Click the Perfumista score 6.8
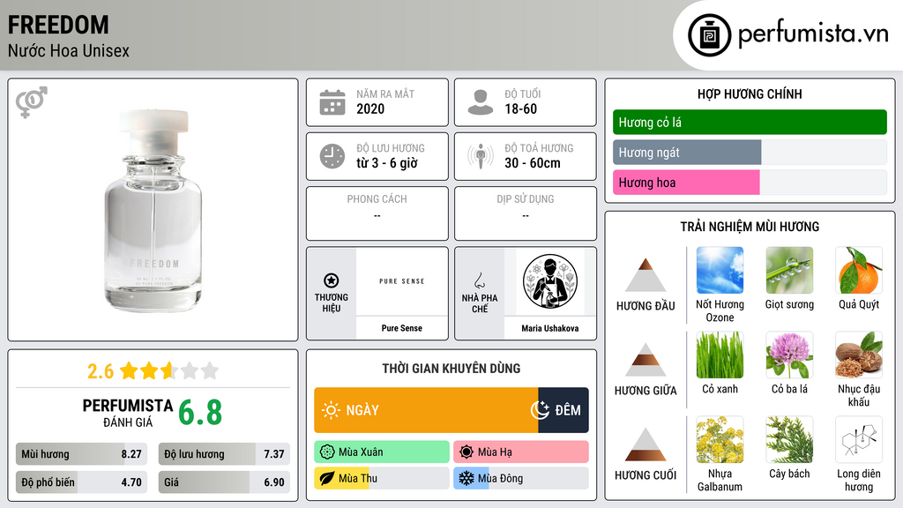 (200, 413)
